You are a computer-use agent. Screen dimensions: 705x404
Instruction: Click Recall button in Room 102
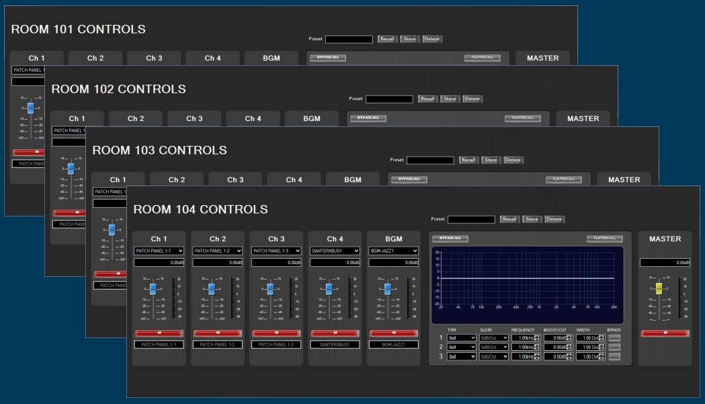pyautogui.click(x=427, y=99)
